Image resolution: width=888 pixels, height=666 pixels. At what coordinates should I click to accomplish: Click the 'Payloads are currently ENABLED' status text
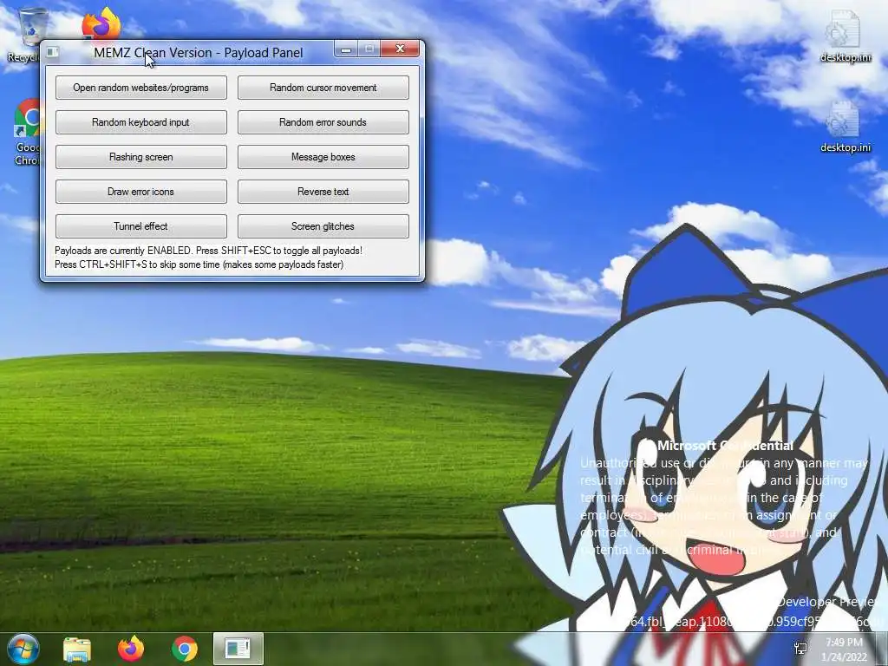point(208,251)
